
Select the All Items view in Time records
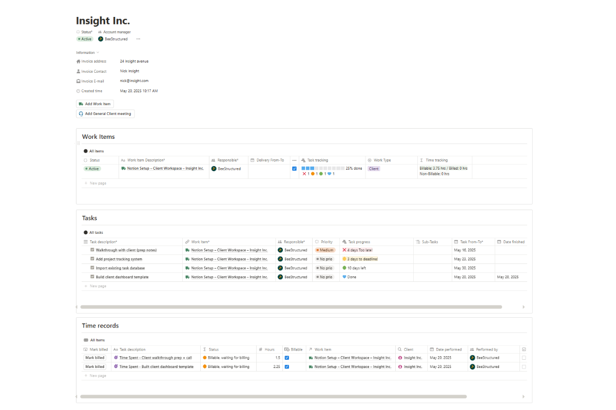coord(94,340)
